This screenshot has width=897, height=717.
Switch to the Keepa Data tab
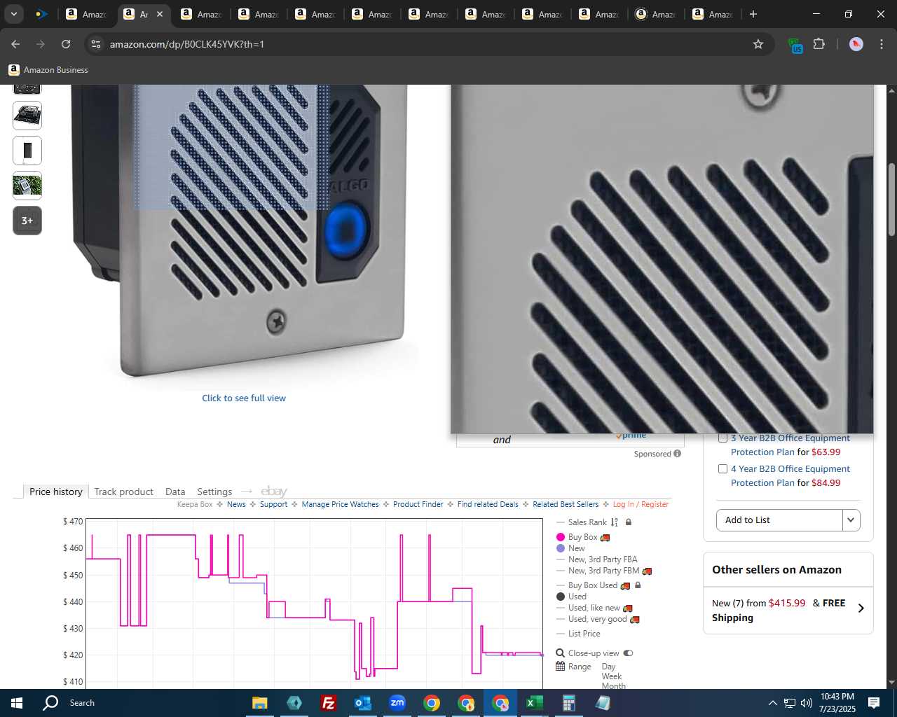click(175, 492)
